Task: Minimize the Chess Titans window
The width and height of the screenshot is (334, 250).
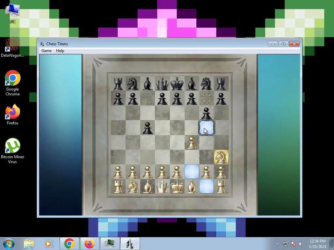Action: [273, 44]
